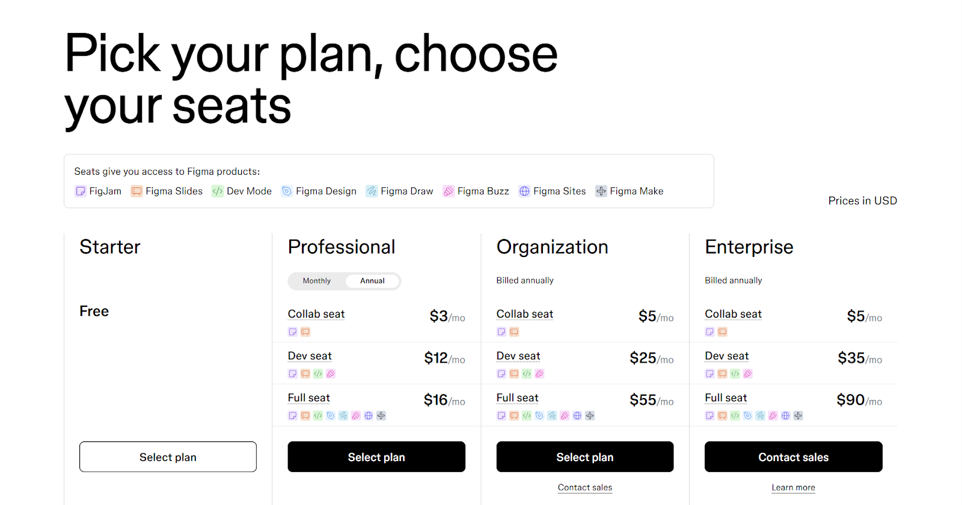This screenshot has width=962, height=505.
Task: Select the Professional plan
Action: [x=376, y=457]
